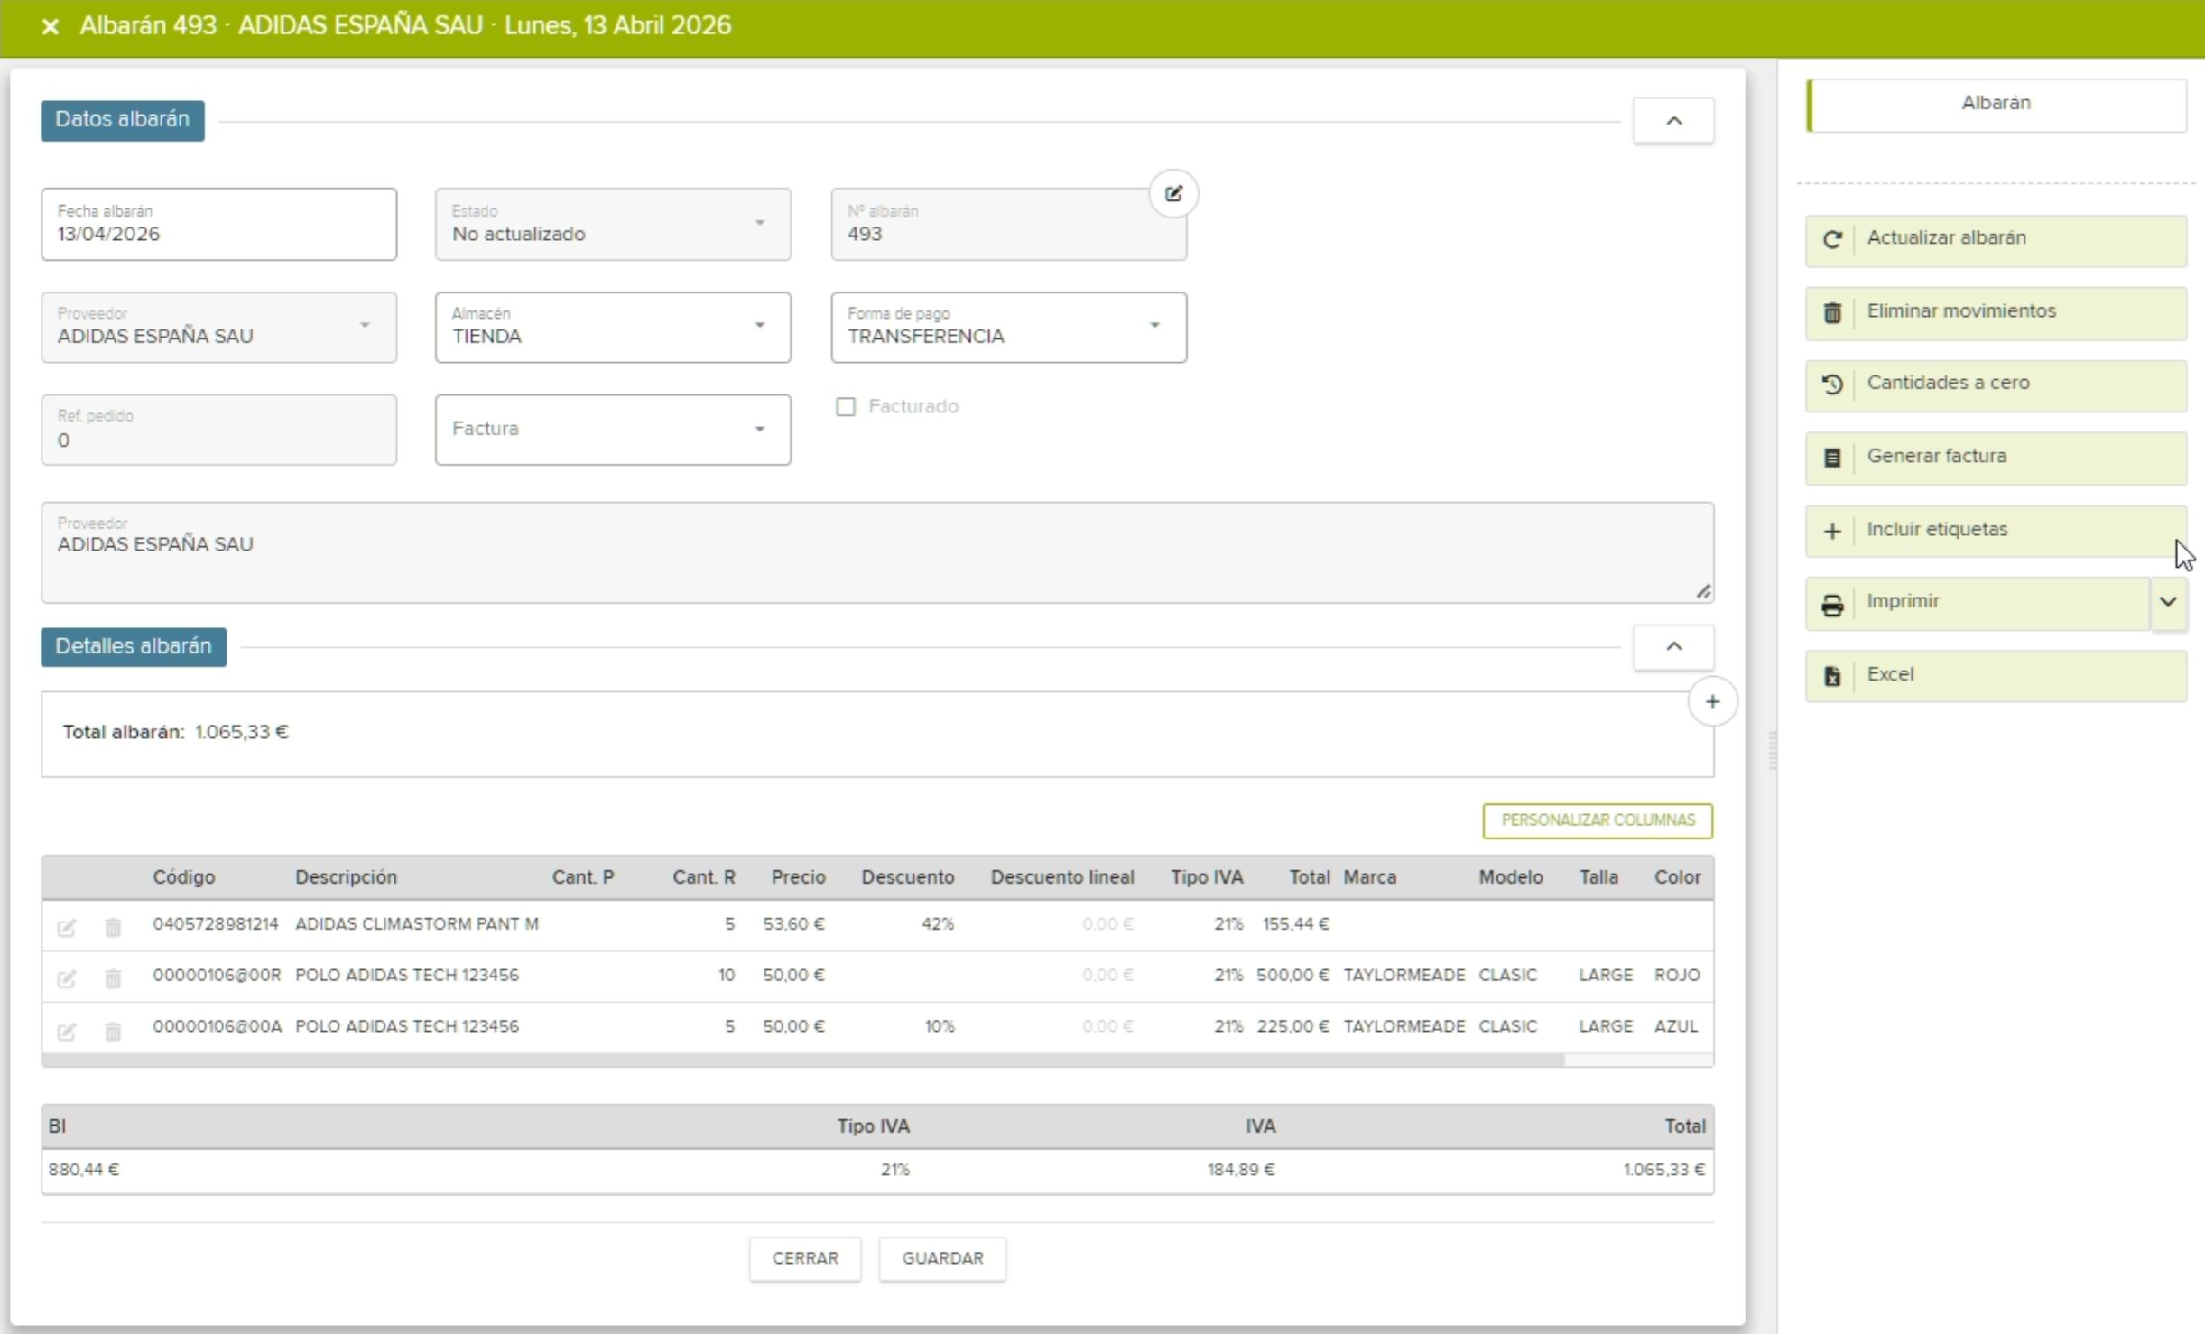The height and width of the screenshot is (1334, 2205).
Task: Collapse the Detalles albarán section
Action: coord(1673,646)
